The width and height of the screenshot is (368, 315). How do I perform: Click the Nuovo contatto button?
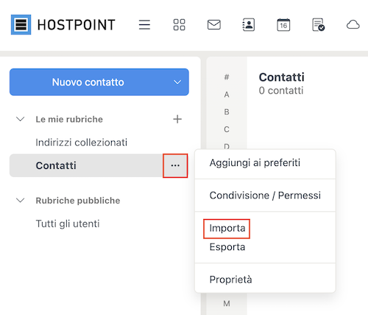pos(88,82)
